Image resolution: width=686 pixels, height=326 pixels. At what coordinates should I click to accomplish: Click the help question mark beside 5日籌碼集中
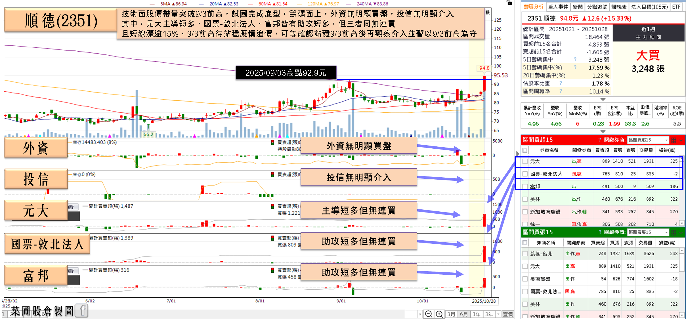(575, 59)
